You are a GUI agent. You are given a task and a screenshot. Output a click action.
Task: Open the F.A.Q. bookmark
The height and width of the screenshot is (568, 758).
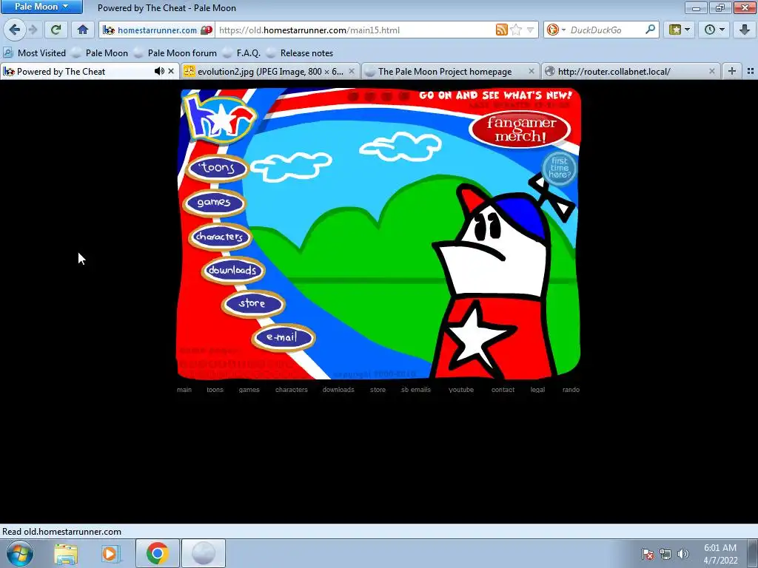(x=242, y=53)
